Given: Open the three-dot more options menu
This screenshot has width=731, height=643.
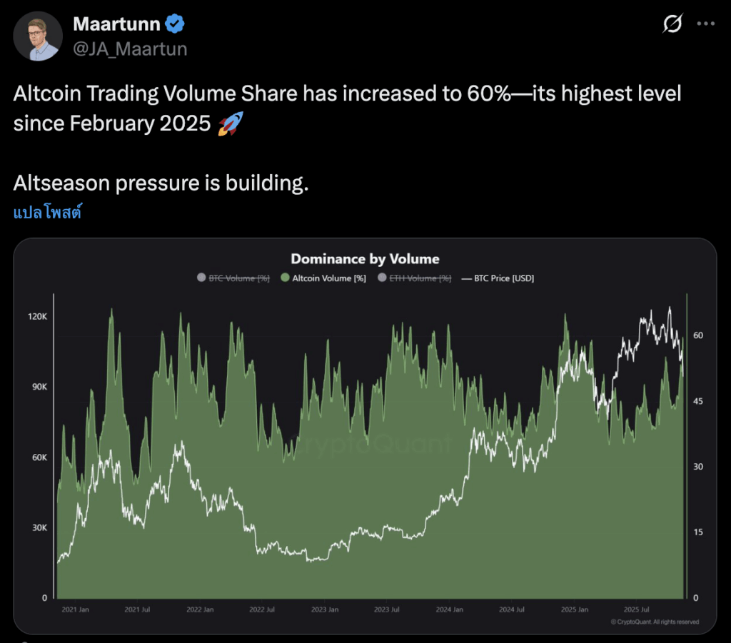Looking at the screenshot, I should [705, 24].
